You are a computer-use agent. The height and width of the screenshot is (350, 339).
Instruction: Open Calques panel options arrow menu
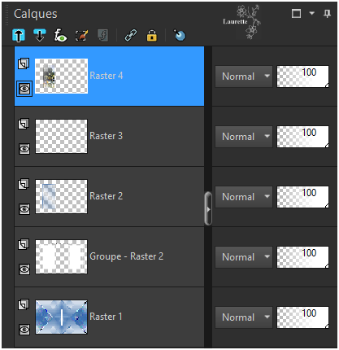312,13
